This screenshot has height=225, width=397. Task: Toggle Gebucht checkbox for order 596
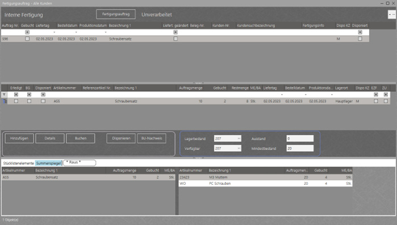click(27, 39)
